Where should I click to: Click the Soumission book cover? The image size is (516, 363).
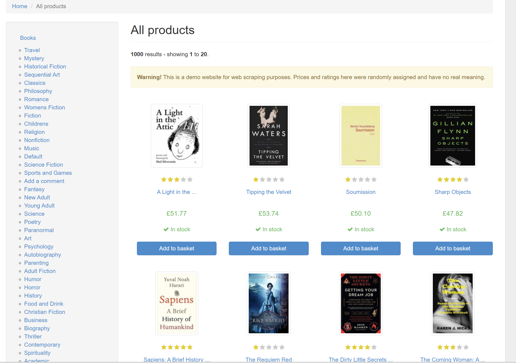pyautogui.click(x=361, y=136)
